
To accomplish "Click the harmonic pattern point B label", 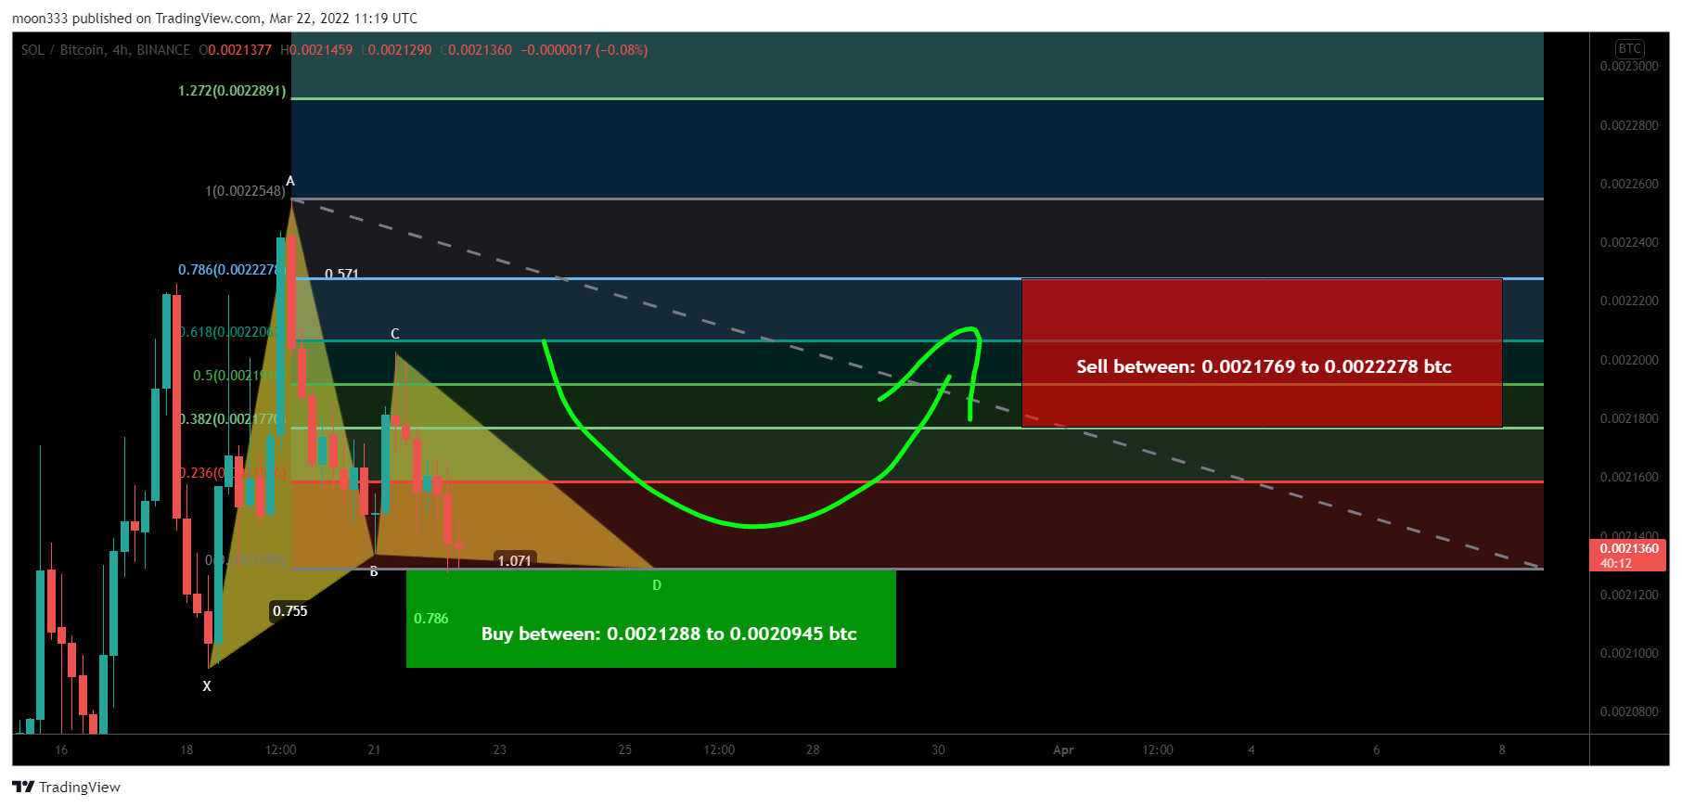I will pos(374,571).
